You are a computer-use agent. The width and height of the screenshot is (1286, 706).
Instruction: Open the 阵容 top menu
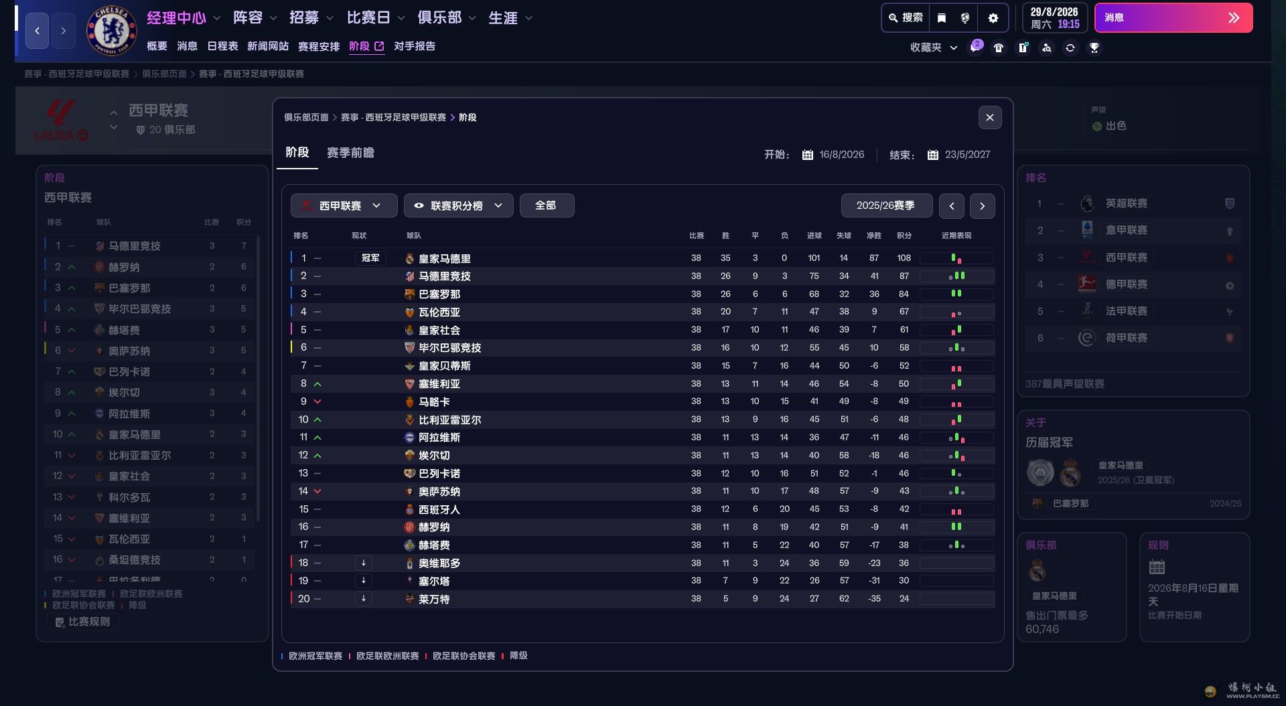point(255,18)
